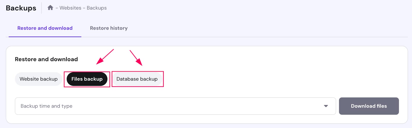Open the Websites breadcrumb link

[70, 8]
